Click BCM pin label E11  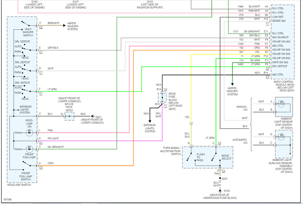pos(266,31)
